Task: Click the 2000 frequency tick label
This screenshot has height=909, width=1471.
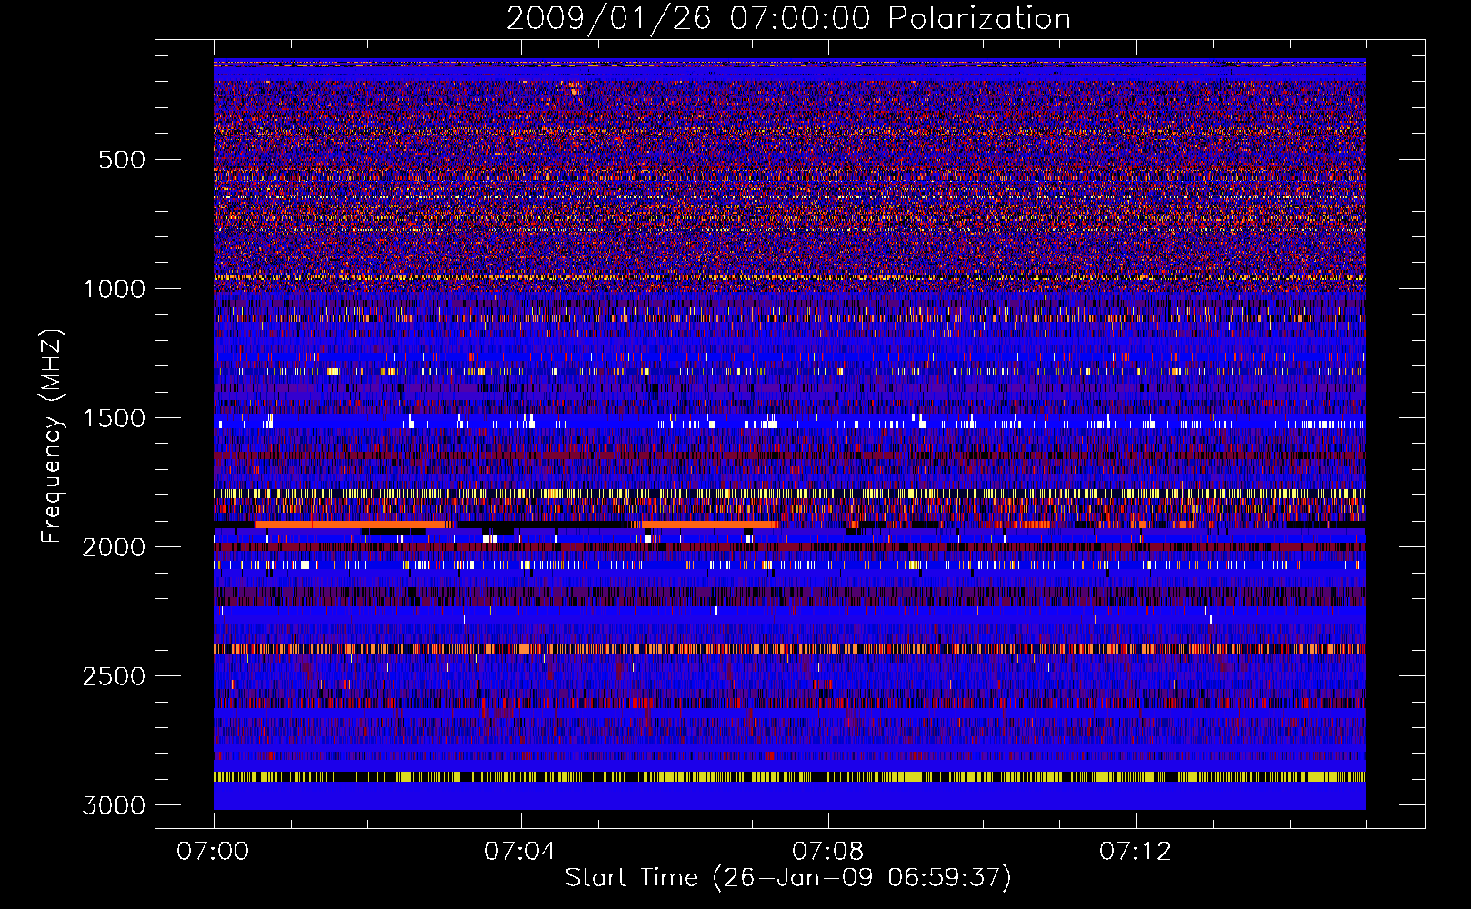Action: [x=115, y=547]
